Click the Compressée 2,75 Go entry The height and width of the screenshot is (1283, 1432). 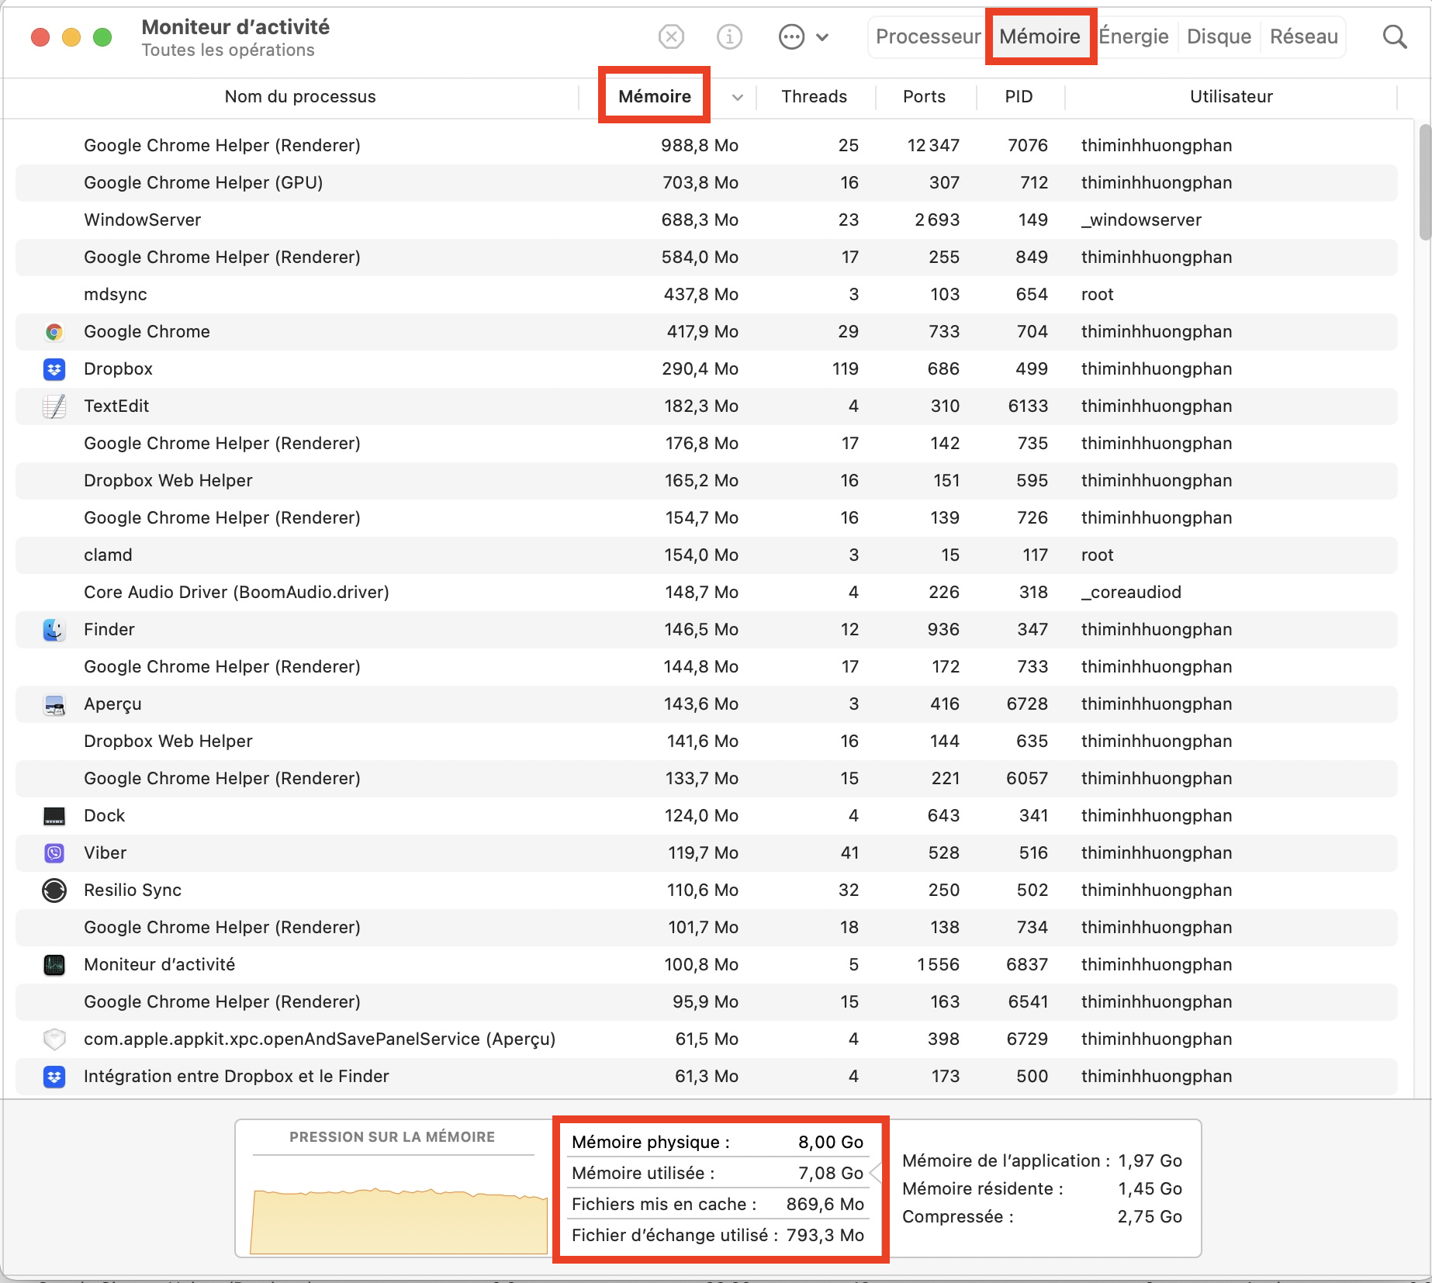click(1042, 1217)
